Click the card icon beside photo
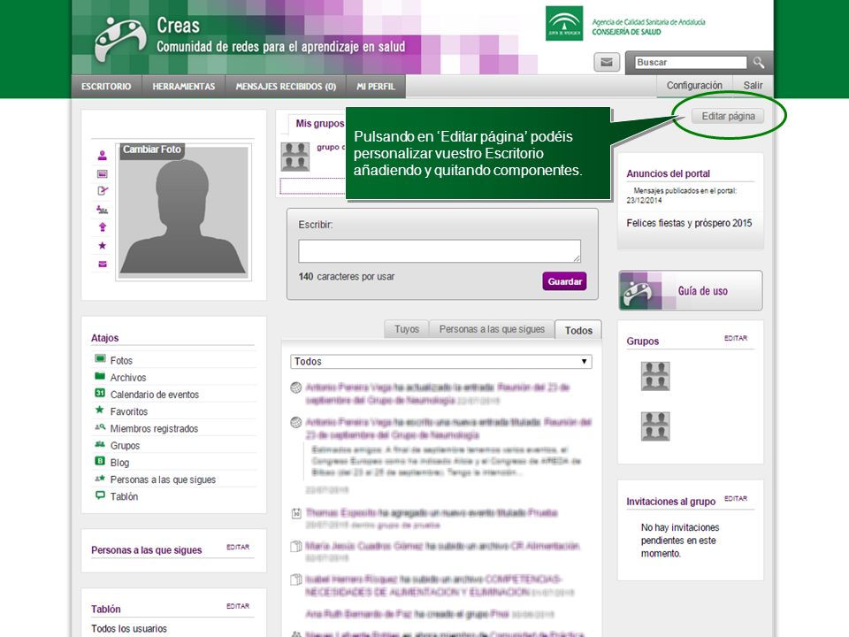This screenshot has width=849, height=637. coord(103,174)
